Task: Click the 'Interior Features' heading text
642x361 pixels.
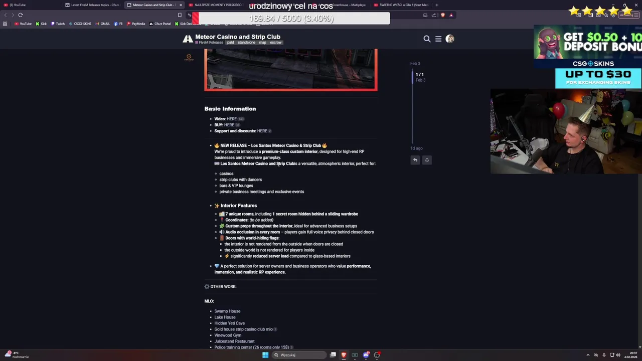Action: pyautogui.click(x=238, y=206)
